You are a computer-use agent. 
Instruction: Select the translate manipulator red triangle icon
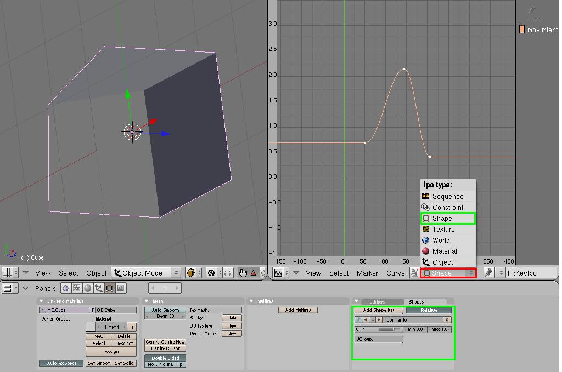pos(254,273)
